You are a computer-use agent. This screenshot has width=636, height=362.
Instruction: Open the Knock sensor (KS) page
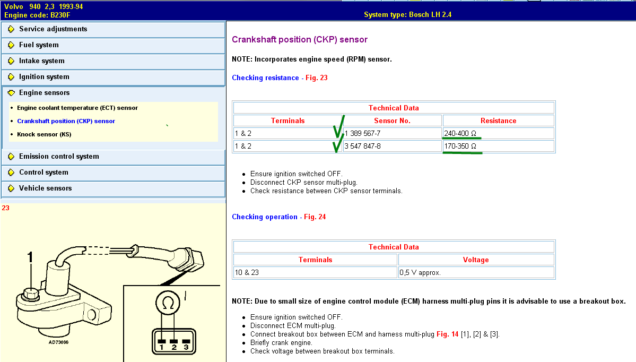(x=44, y=134)
